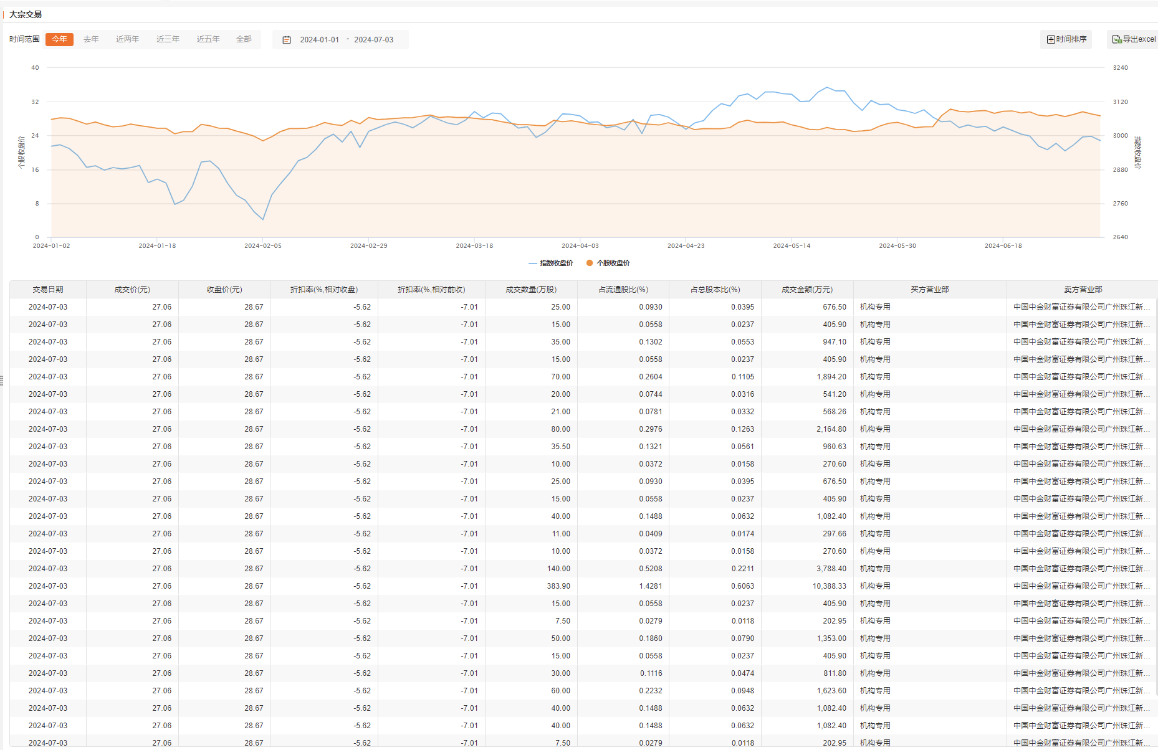Click the 成交金额(万元) column header
The width and height of the screenshot is (1158, 750).
pos(807,290)
